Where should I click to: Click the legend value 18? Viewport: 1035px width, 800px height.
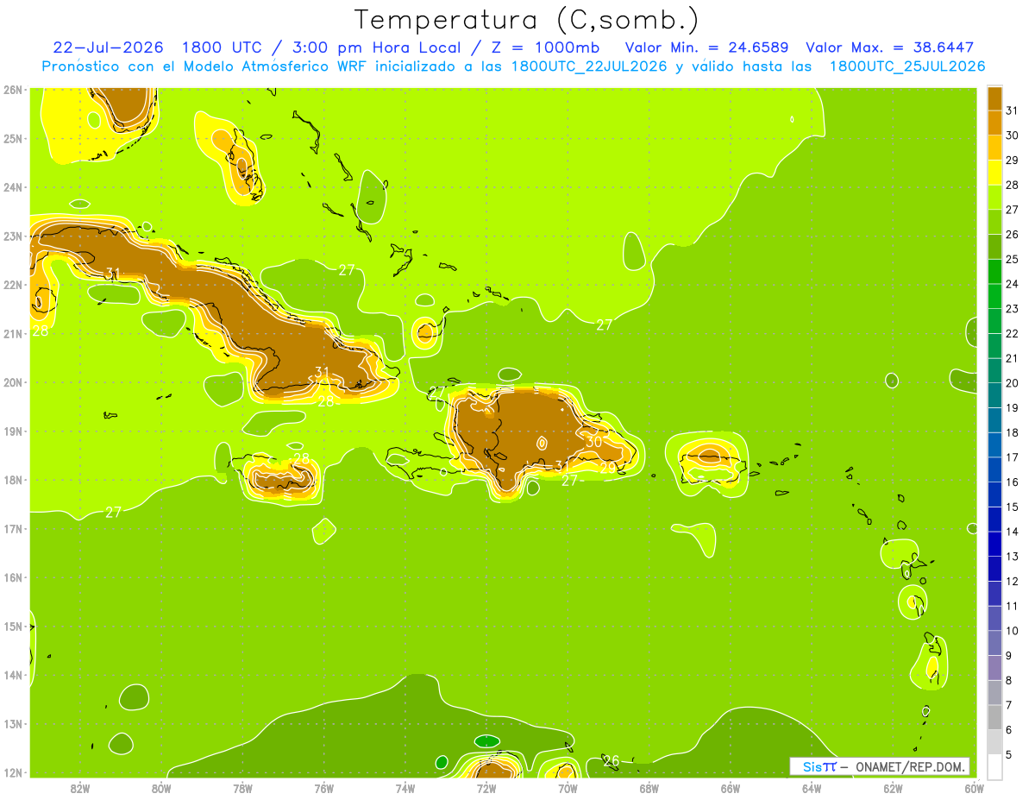1012,432
